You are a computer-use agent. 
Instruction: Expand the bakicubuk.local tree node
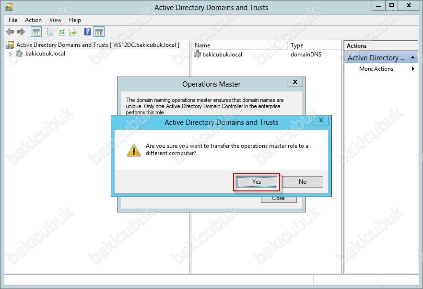pos(11,54)
